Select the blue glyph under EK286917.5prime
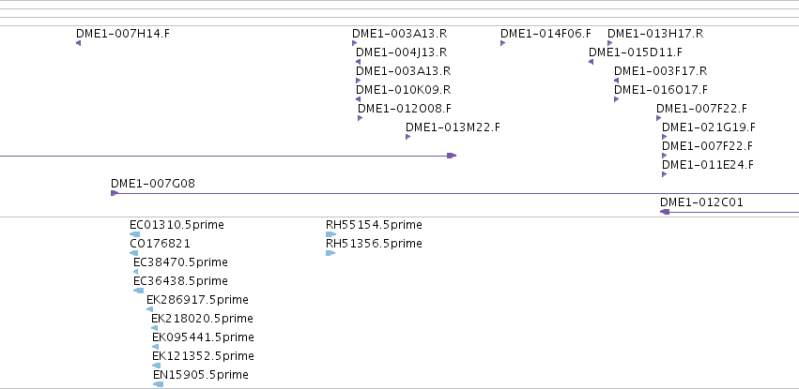Image resolution: width=799 pixels, height=389 pixels. point(150,309)
